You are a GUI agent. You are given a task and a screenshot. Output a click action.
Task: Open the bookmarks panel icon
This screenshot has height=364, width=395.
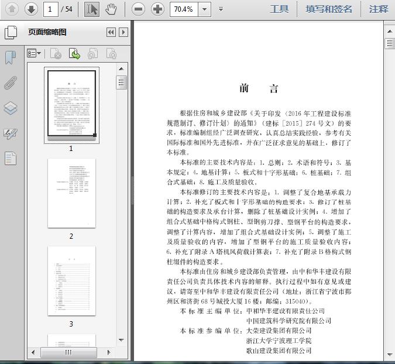click(x=11, y=57)
